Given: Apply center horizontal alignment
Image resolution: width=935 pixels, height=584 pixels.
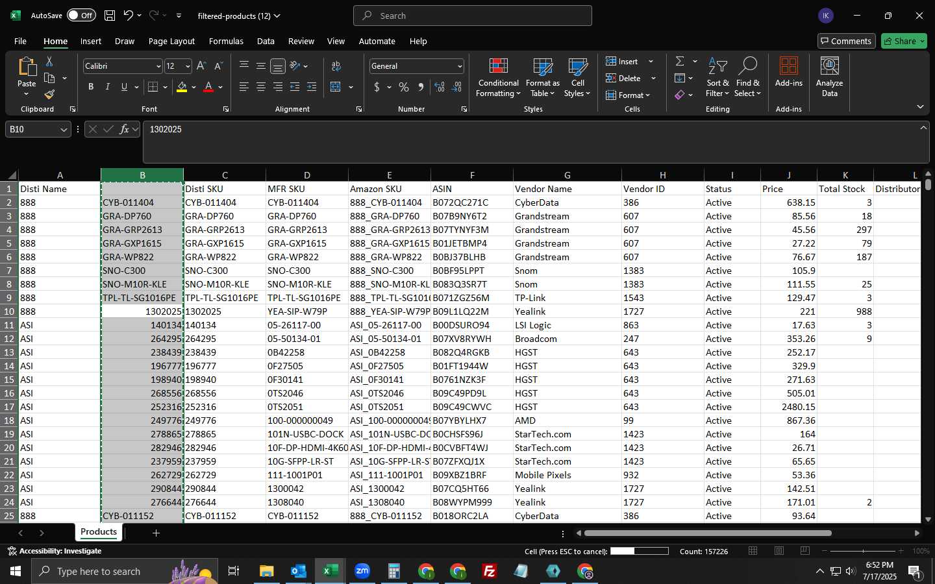Looking at the screenshot, I should (x=261, y=87).
